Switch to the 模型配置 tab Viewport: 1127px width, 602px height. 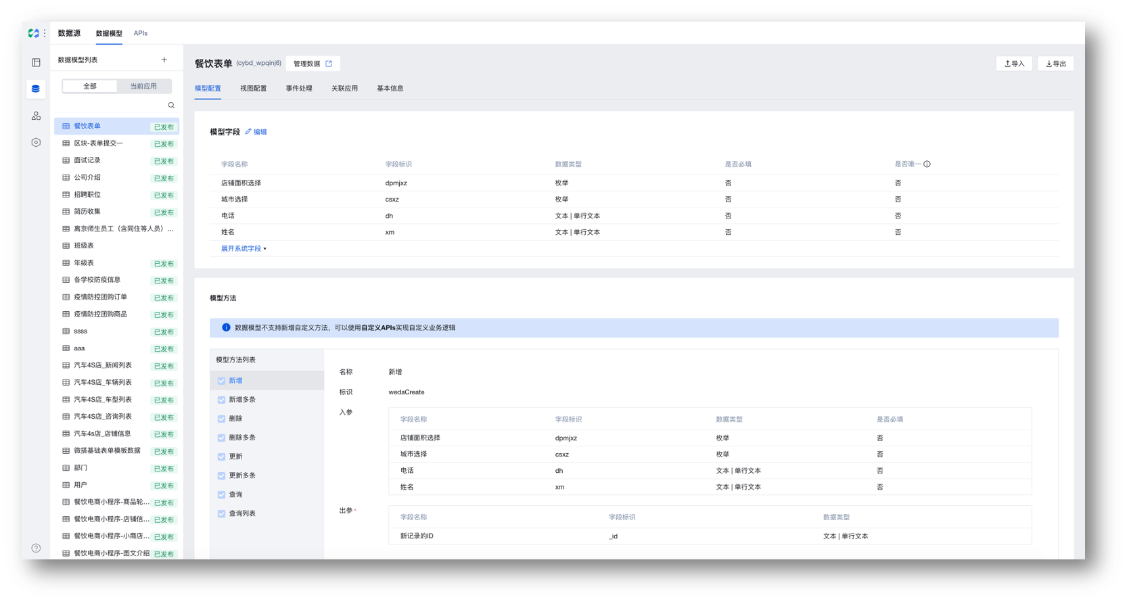pos(208,89)
